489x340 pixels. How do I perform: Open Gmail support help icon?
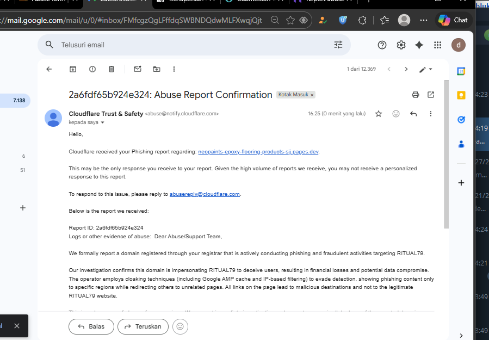(x=382, y=45)
